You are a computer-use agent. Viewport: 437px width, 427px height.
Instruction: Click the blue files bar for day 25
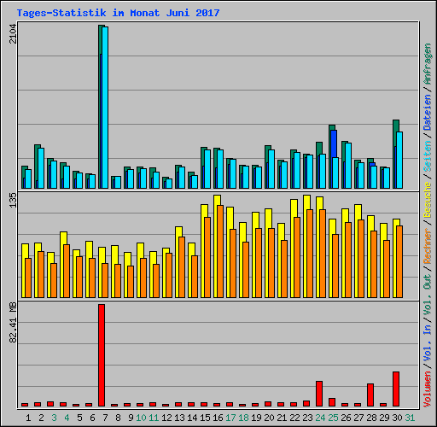tap(334, 143)
